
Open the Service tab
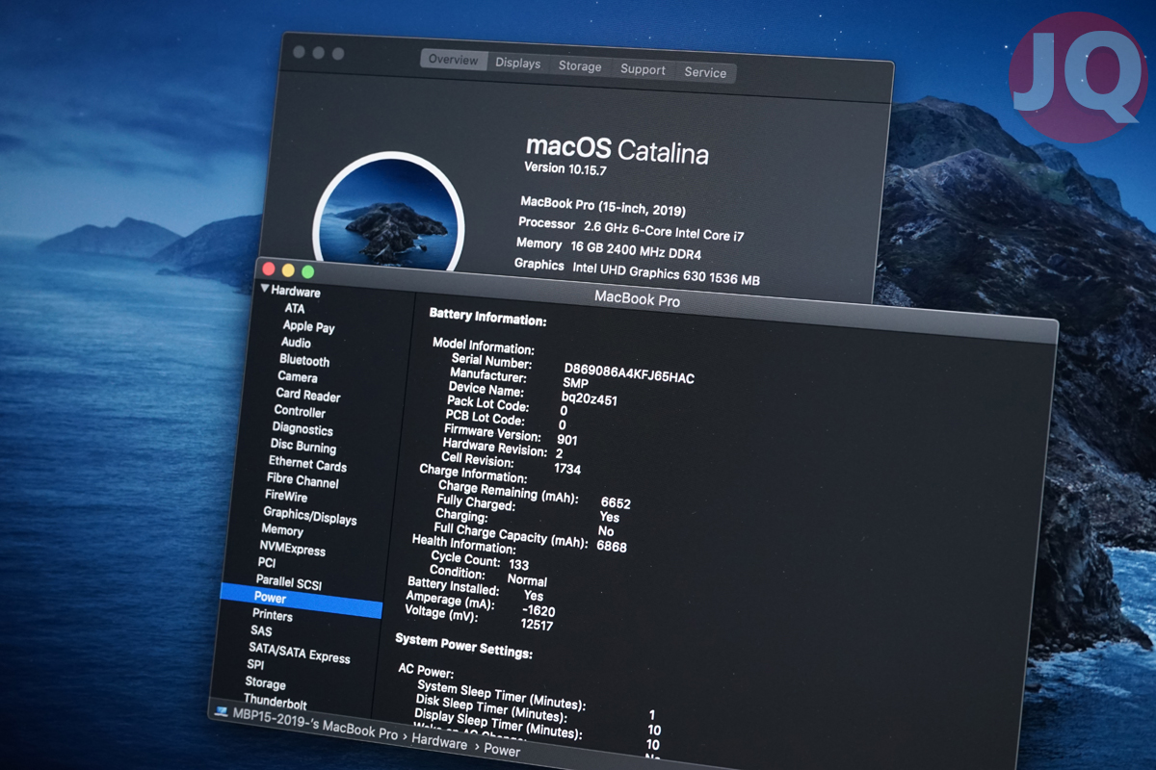pyautogui.click(x=705, y=72)
